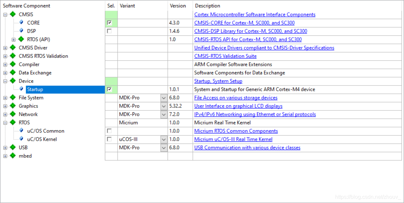Open USB MDK-Pro variant dropdown
The height and width of the screenshot is (203, 404).
point(164,148)
